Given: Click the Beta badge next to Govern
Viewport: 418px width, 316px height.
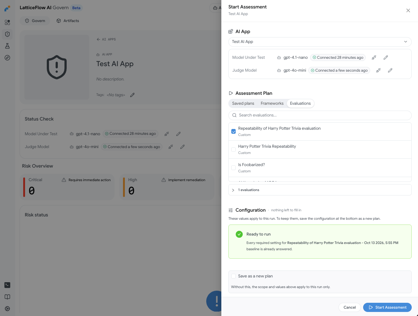Looking at the screenshot, I should click(76, 8).
